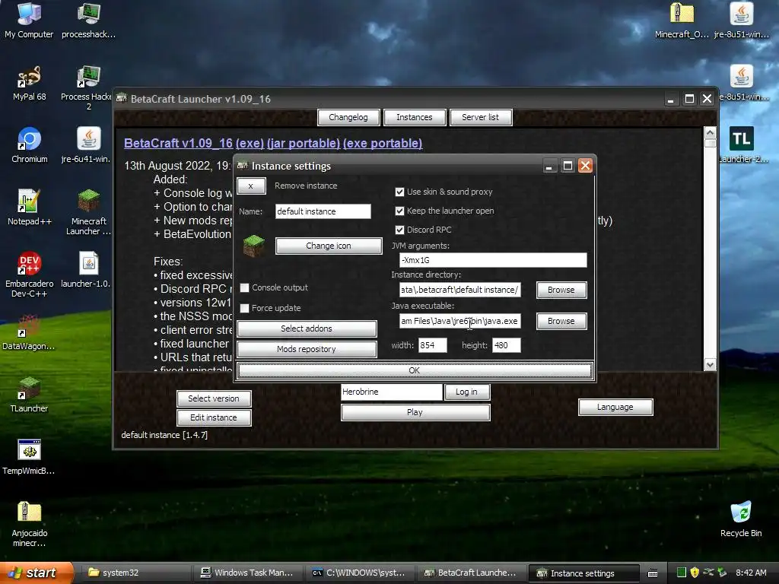Click the changelog scrollbar down arrow
The height and width of the screenshot is (584, 779).
(x=710, y=365)
